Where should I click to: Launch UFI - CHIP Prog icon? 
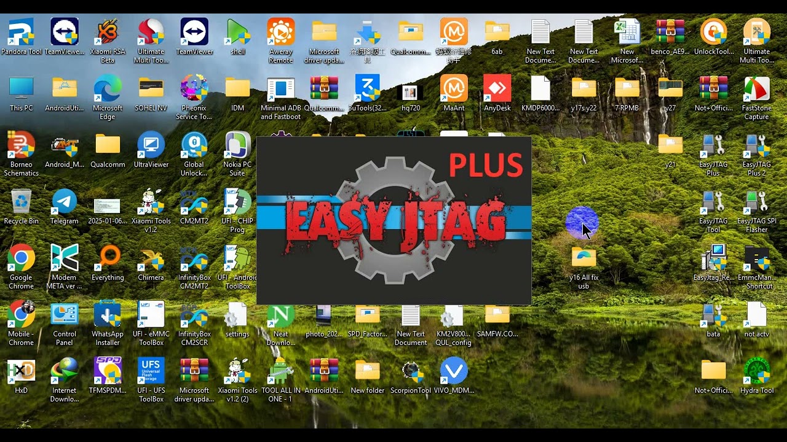click(237, 211)
